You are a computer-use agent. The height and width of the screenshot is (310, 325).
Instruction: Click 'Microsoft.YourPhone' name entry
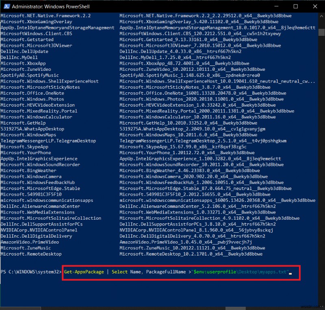(x=26, y=153)
